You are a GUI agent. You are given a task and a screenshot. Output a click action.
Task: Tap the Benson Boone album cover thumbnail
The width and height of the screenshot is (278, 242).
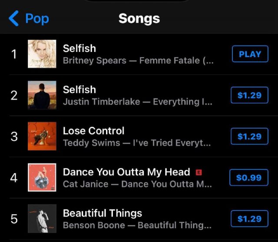pos(42,219)
